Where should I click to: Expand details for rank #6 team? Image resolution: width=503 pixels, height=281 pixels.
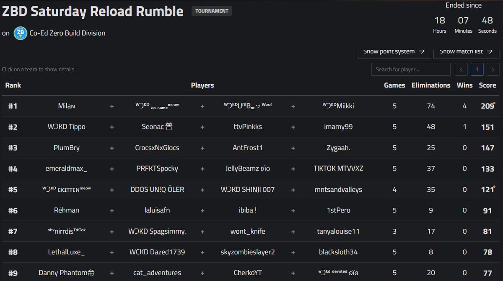point(251,211)
